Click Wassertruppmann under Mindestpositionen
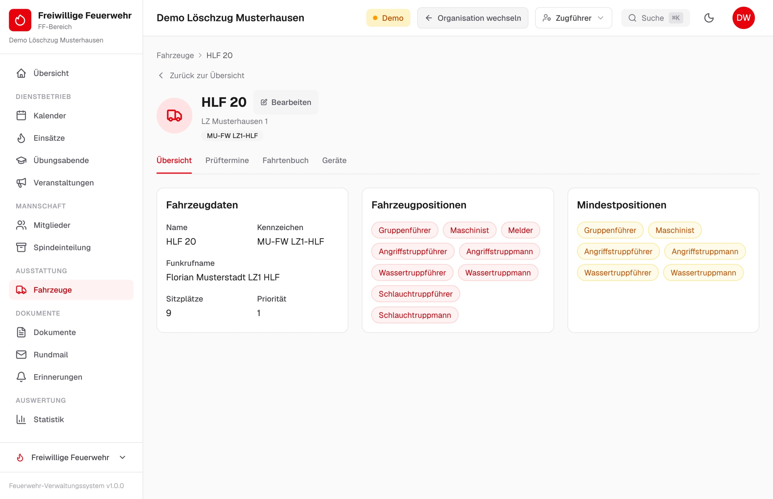The height and width of the screenshot is (499, 773). (703, 273)
